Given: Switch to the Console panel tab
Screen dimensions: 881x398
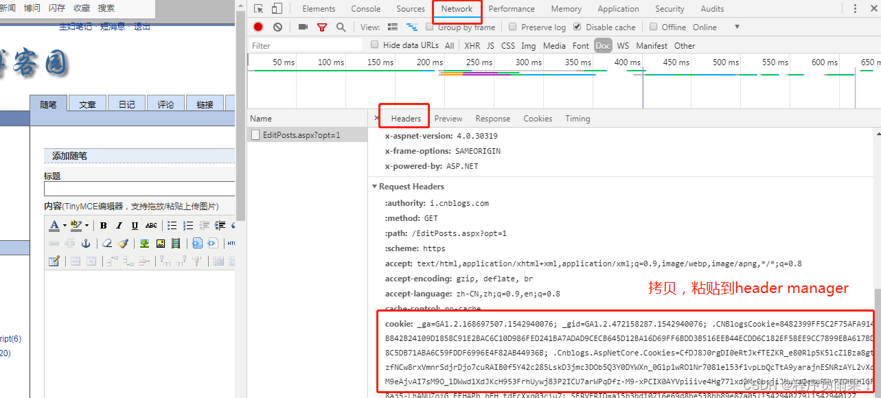Looking at the screenshot, I should 365,9.
